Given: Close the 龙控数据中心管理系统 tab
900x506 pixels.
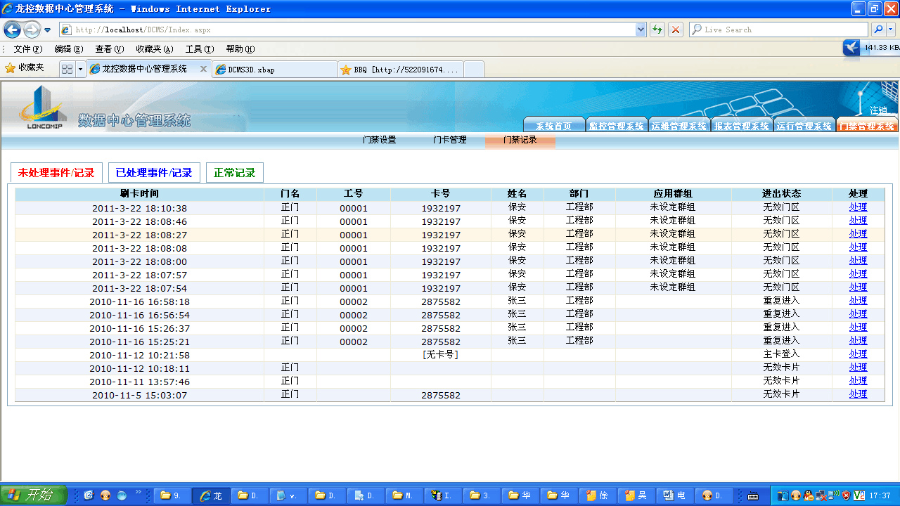Looking at the screenshot, I should coord(203,69).
